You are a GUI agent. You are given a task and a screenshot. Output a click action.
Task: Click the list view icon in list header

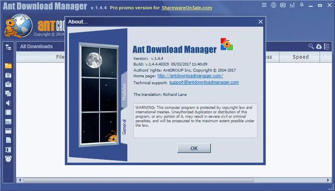pos(326,46)
